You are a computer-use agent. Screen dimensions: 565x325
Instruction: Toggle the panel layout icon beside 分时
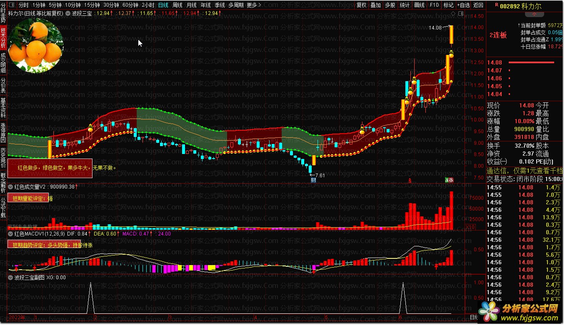pos(11,5)
